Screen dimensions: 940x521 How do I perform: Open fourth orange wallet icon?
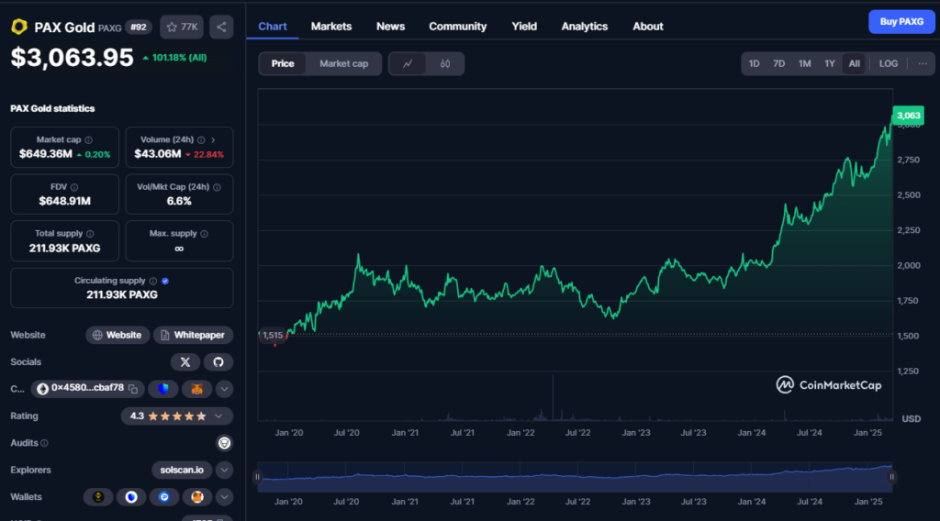(x=197, y=497)
